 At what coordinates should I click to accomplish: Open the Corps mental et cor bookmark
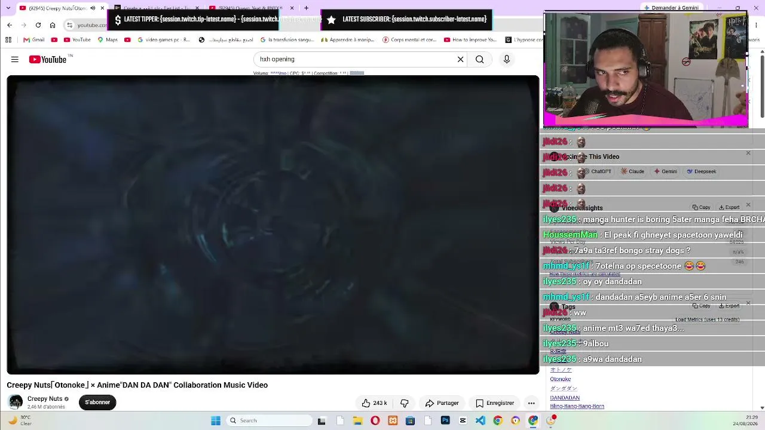pos(409,40)
